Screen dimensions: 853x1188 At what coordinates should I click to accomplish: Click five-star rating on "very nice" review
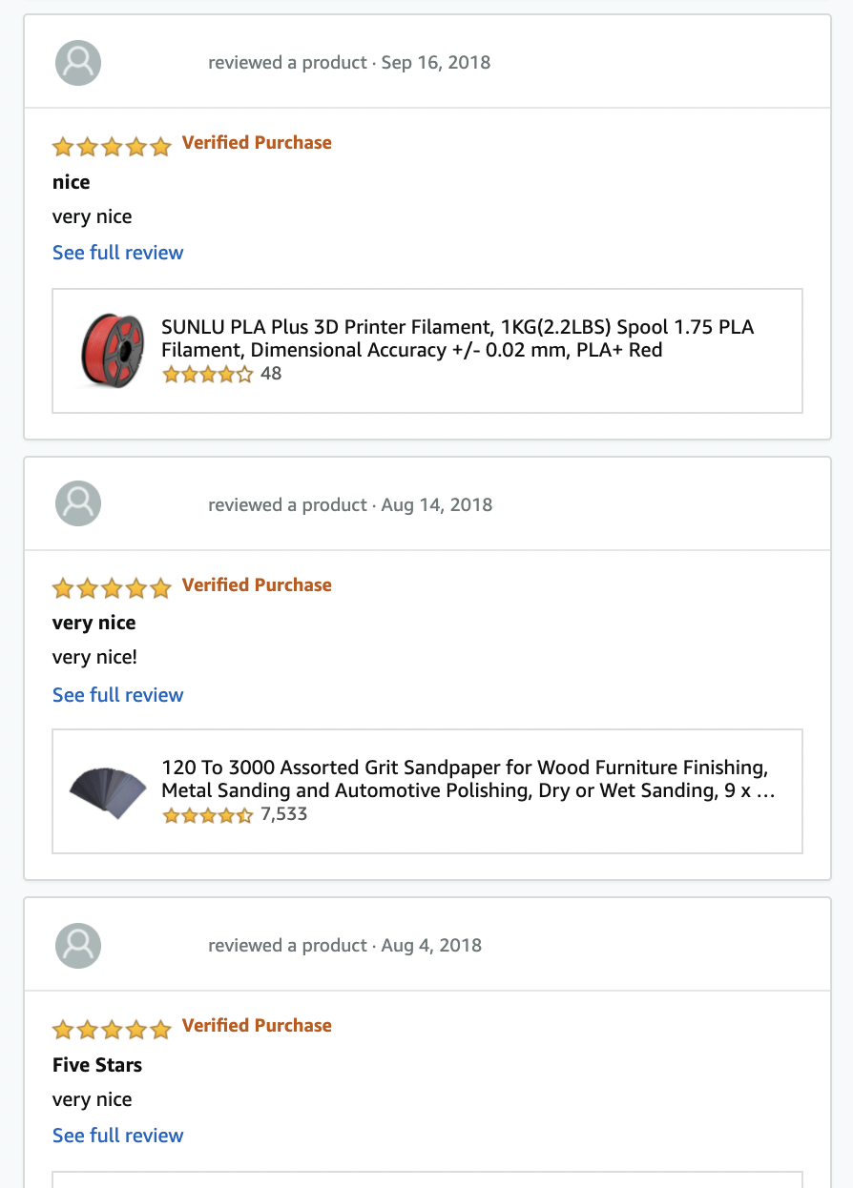[112, 588]
